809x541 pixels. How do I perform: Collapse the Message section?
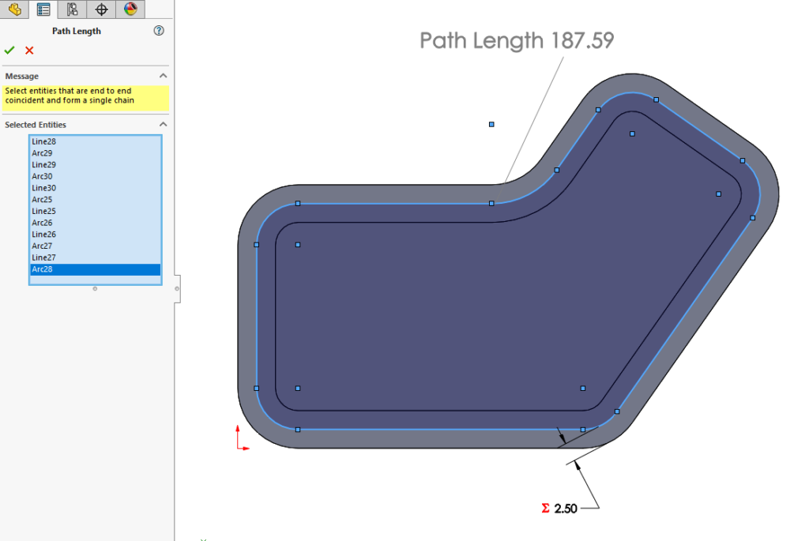point(162,75)
